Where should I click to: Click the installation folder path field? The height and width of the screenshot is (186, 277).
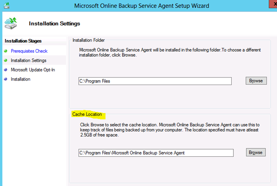(x=155, y=81)
